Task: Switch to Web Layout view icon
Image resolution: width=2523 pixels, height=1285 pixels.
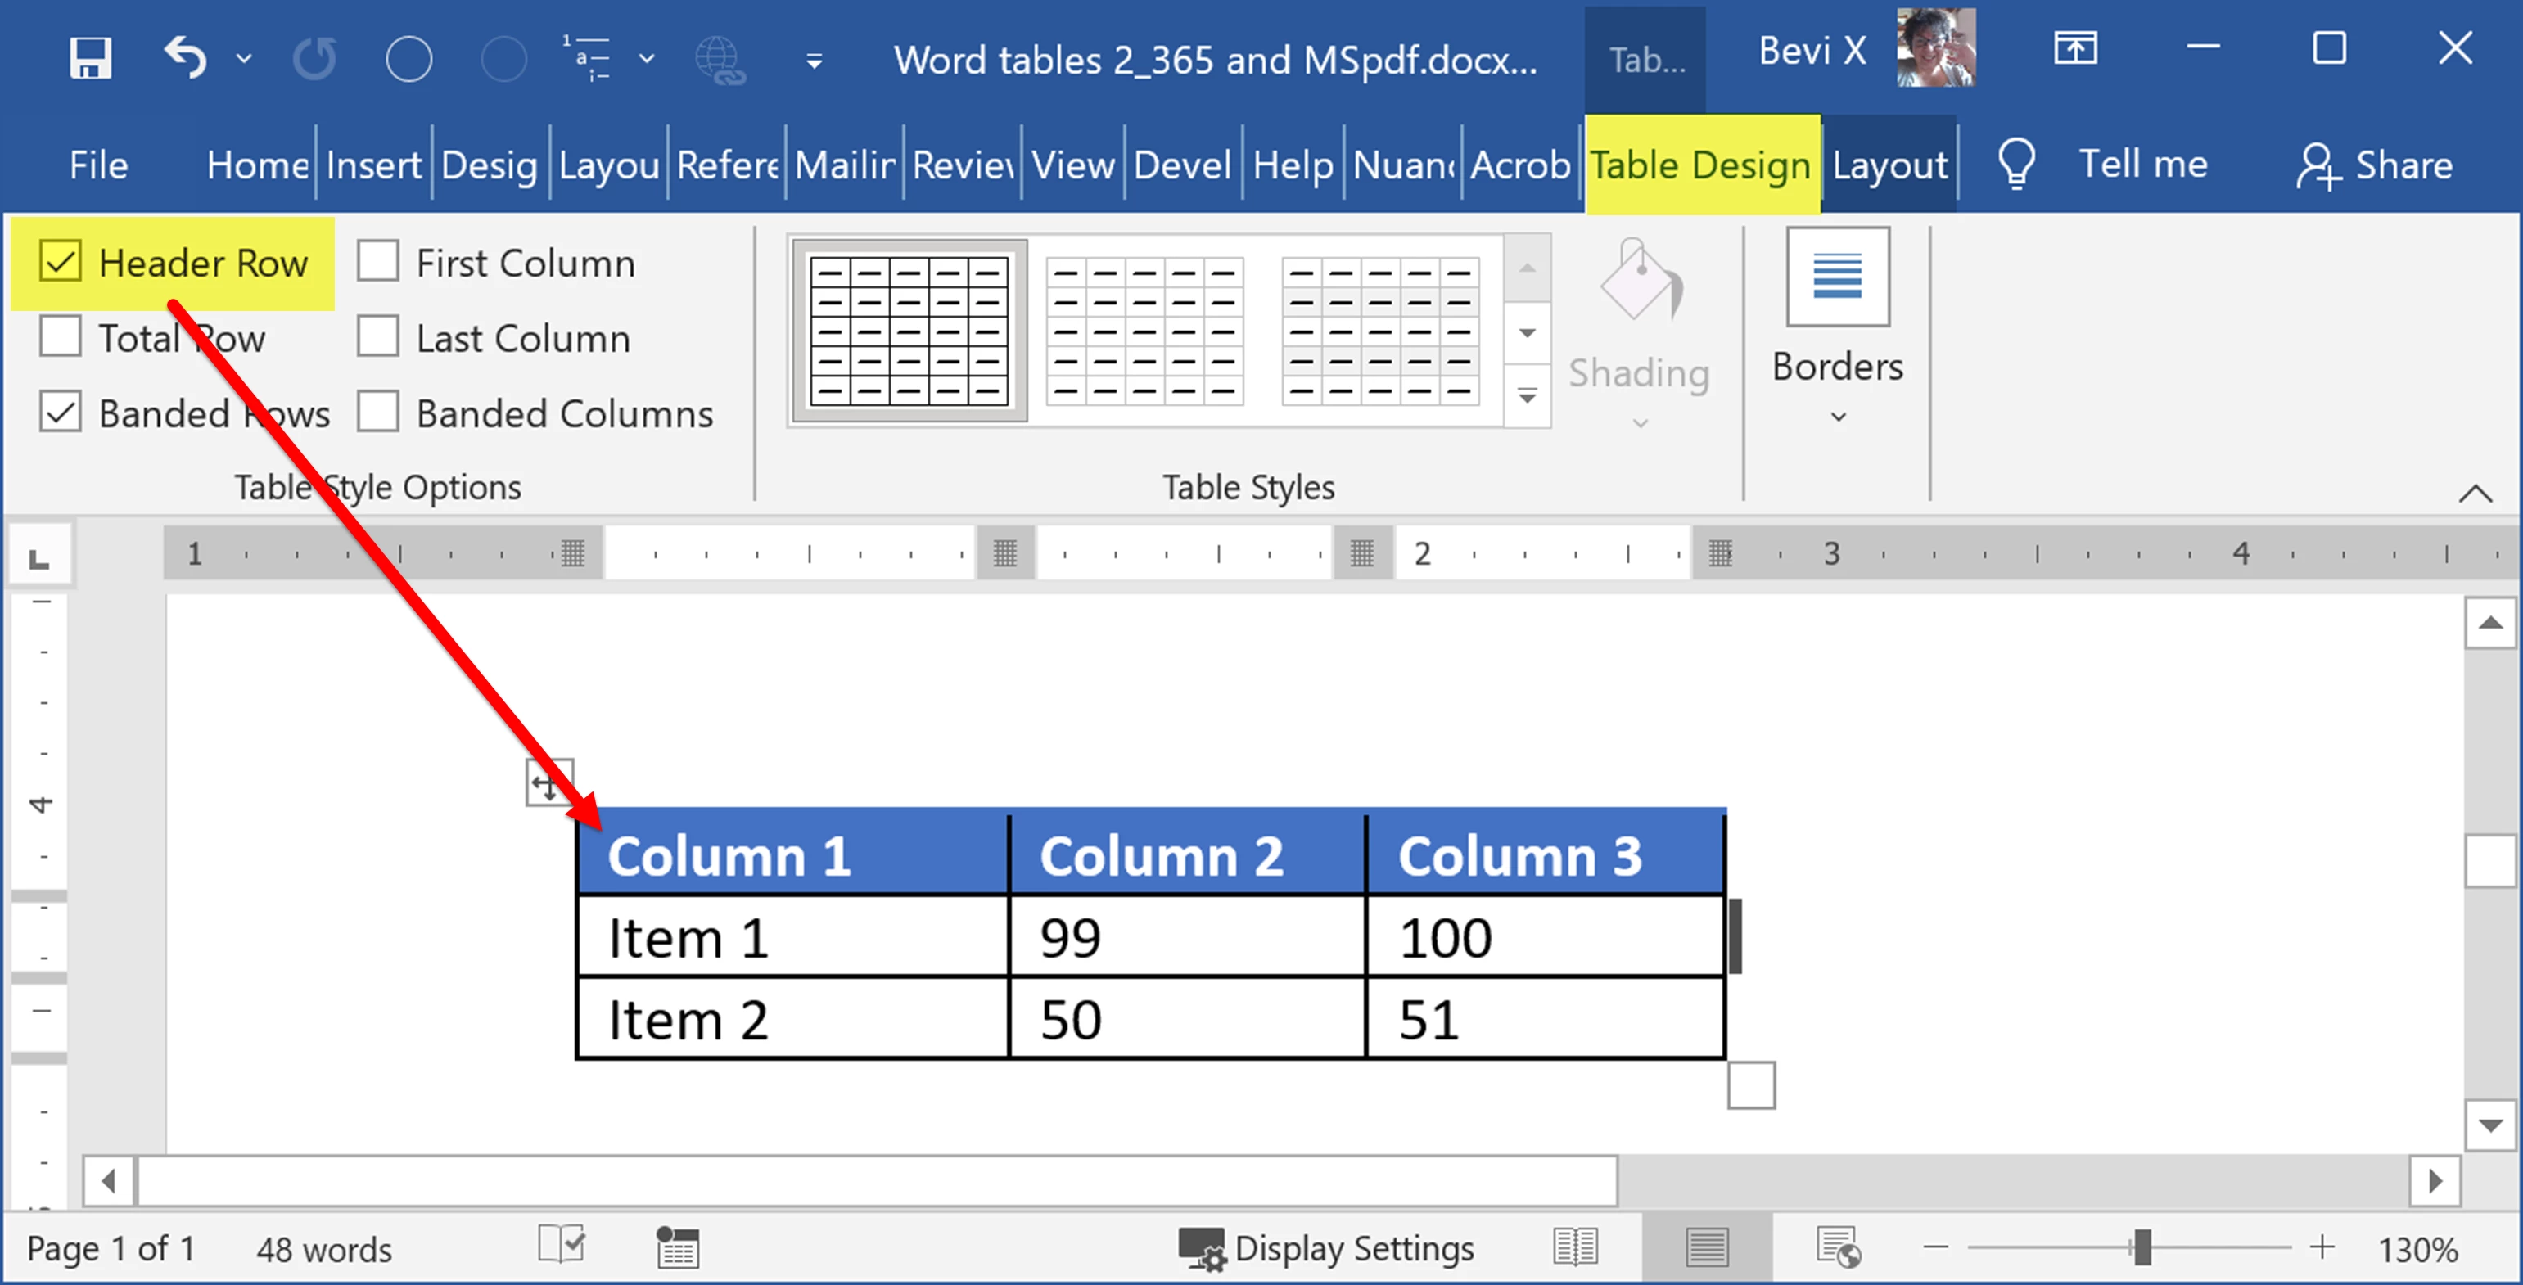Action: coord(1837,1248)
